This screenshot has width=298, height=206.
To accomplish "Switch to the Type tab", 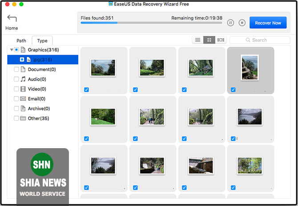I will tap(42, 40).
